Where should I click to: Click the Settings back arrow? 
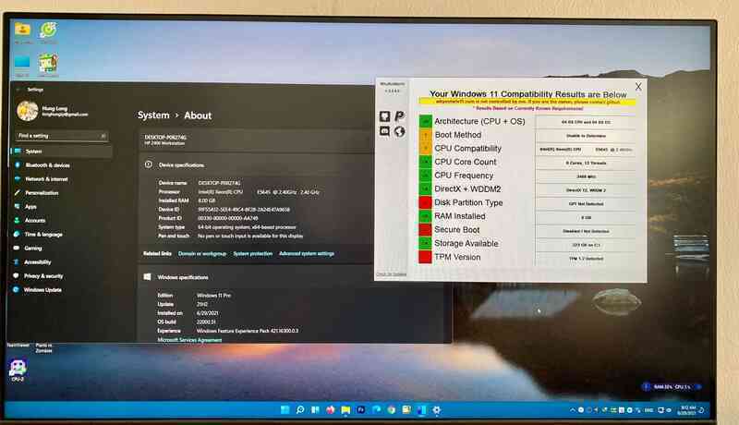[x=18, y=89]
